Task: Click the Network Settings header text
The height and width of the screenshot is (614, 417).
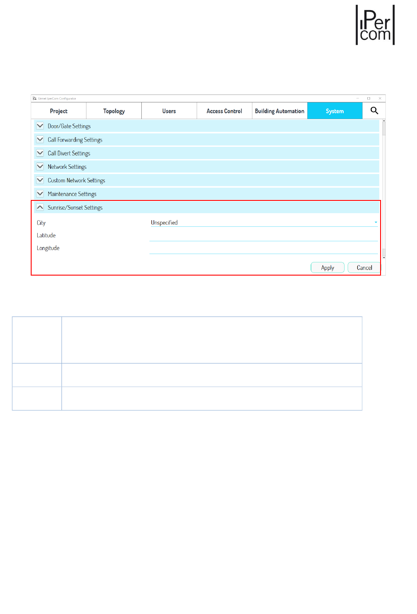Action: click(67, 167)
